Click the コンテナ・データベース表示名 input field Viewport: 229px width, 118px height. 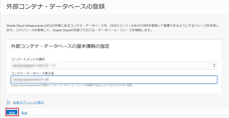coord(114,80)
